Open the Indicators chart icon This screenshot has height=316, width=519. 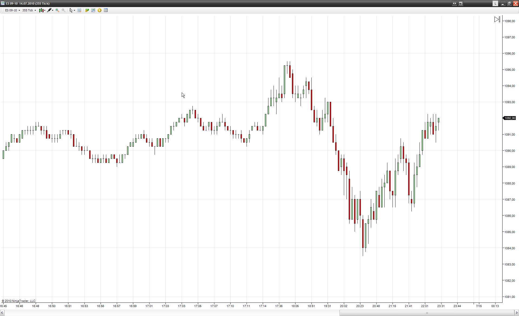click(x=93, y=10)
